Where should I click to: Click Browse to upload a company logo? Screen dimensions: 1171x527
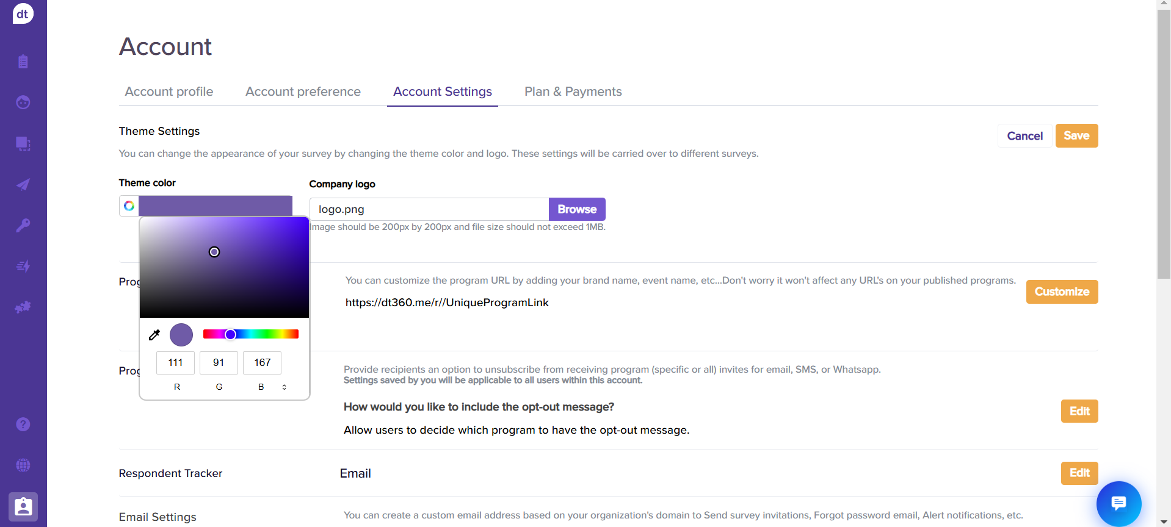pyautogui.click(x=576, y=209)
